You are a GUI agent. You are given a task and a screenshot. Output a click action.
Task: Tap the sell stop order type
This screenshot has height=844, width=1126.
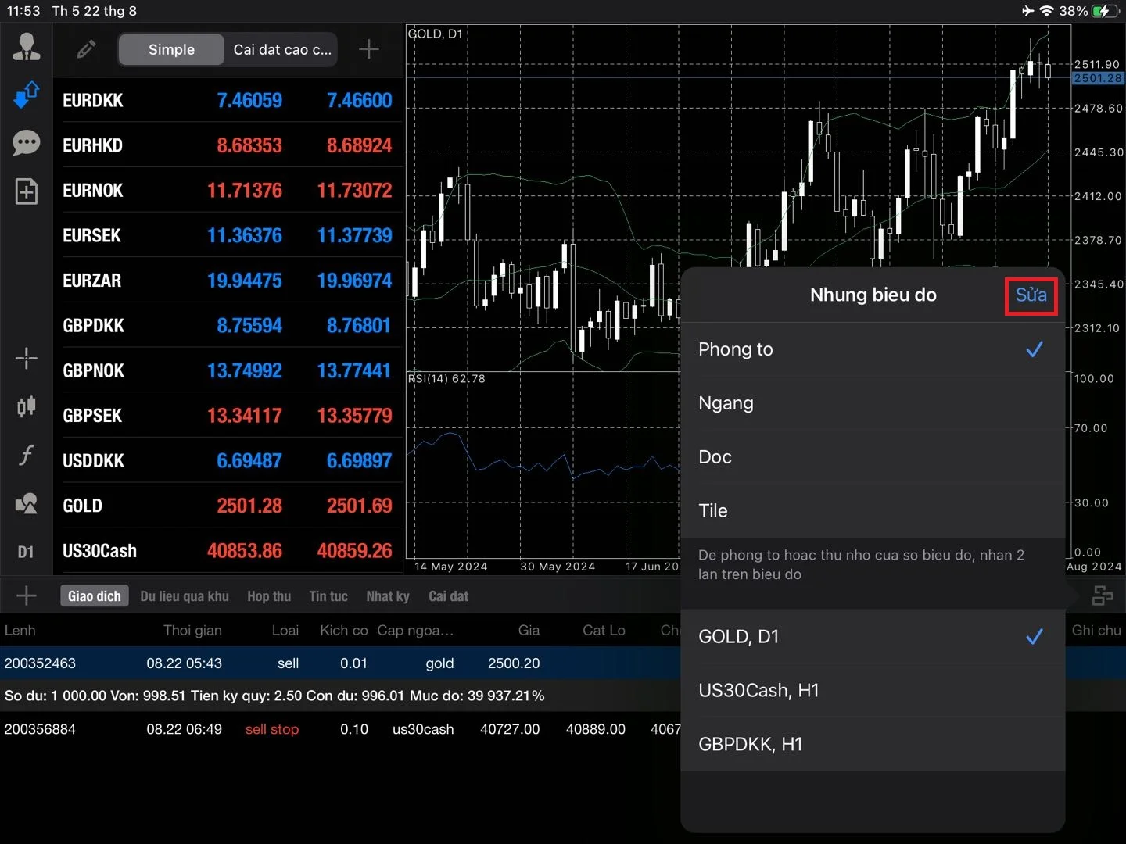click(x=272, y=729)
